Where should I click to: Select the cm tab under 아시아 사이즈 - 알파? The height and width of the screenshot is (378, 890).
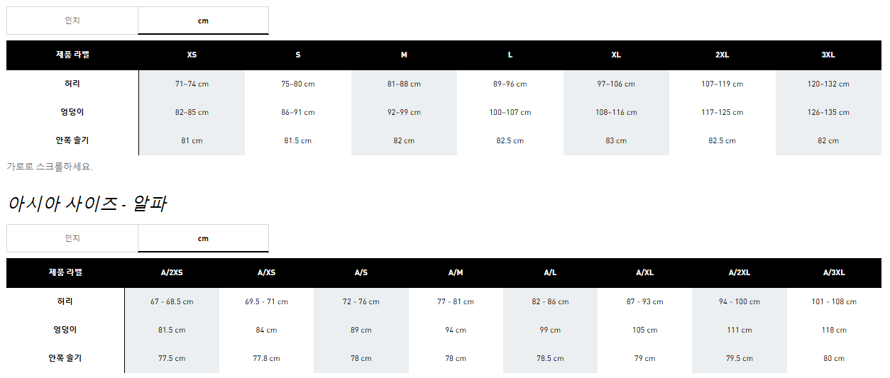tap(203, 238)
